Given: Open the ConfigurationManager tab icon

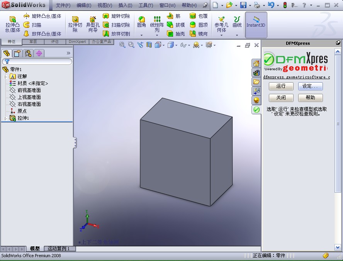Looking at the screenshot, I should pos(28,53).
